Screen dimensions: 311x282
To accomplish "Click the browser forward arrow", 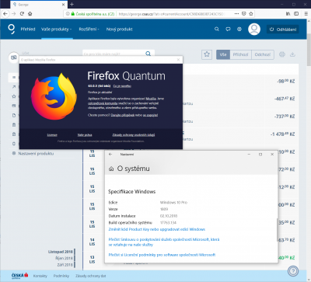I will click(x=13, y=14).
